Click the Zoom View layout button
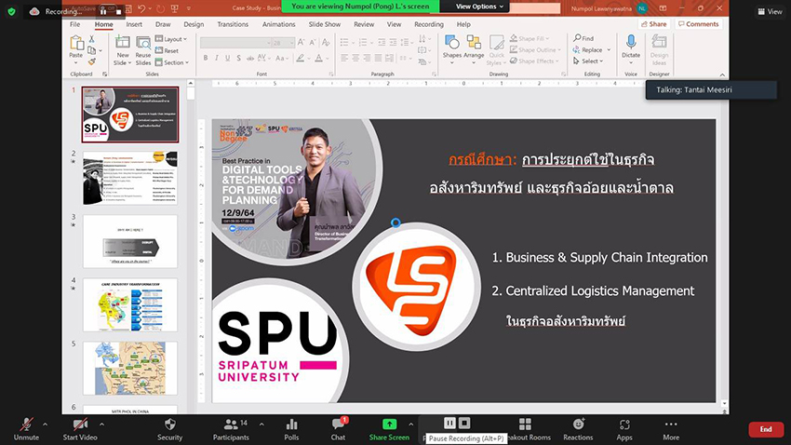The height and width of the screenshot is (445, 791). click(770, 11)
